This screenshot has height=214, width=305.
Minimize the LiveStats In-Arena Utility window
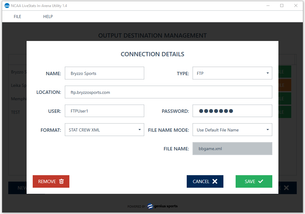268,6
